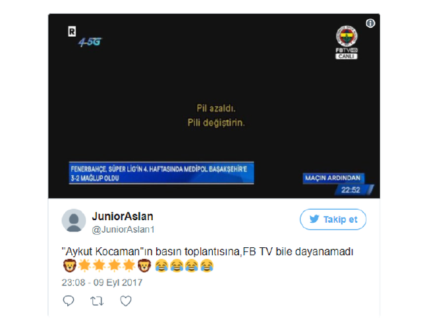Click the CANLI live badge
The image size is (427, 330).
point(346,57)
